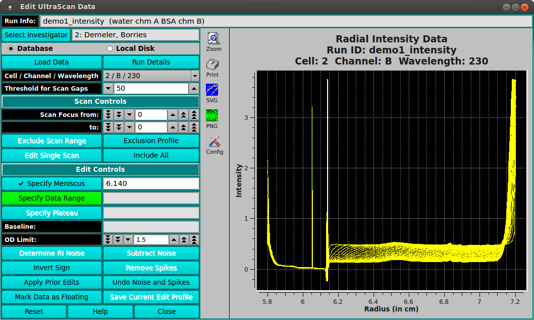Viewport: 534px width, 320px height.
Task: Click Scan Focus from single-up arrow
Action: click(173, 114)
